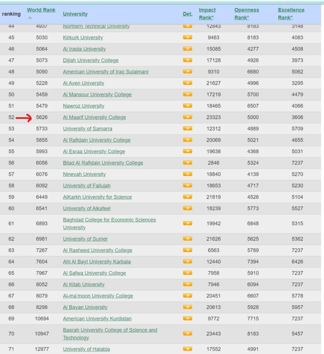Open details icon for Bilad Al Rafidain University College
The width and height of the screenshot is (324, 354).
click(x=187, y=162)
